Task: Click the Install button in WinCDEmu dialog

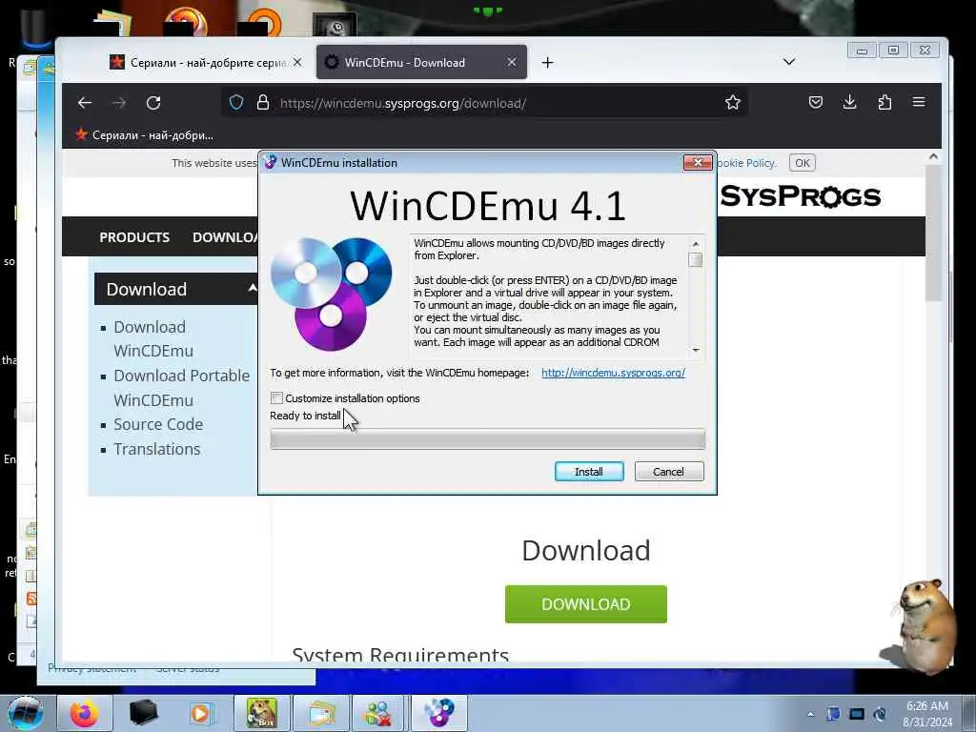Action: tap(589, 471)
